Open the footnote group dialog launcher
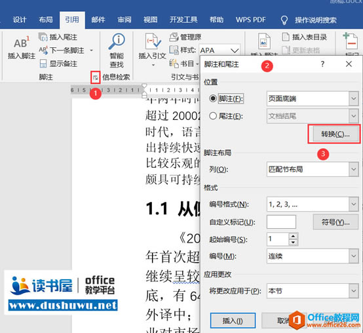The width and height of the screenshot is (363, 333). [96, 77]
